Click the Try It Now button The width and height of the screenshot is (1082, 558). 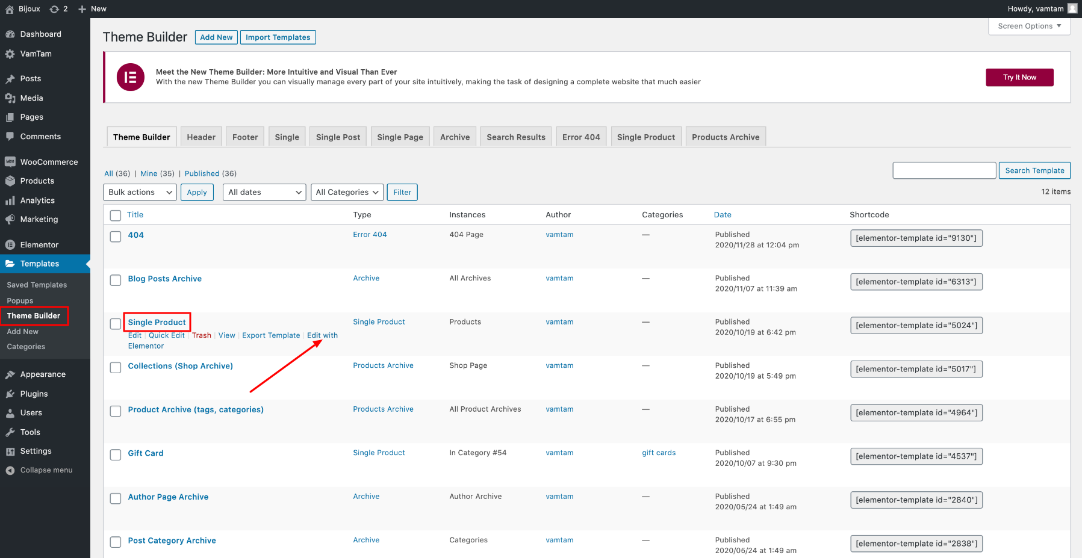click(1019, 77)
